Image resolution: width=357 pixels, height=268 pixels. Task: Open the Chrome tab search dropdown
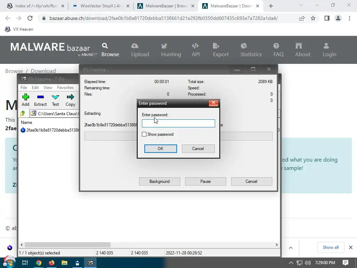tap(301, 5)
